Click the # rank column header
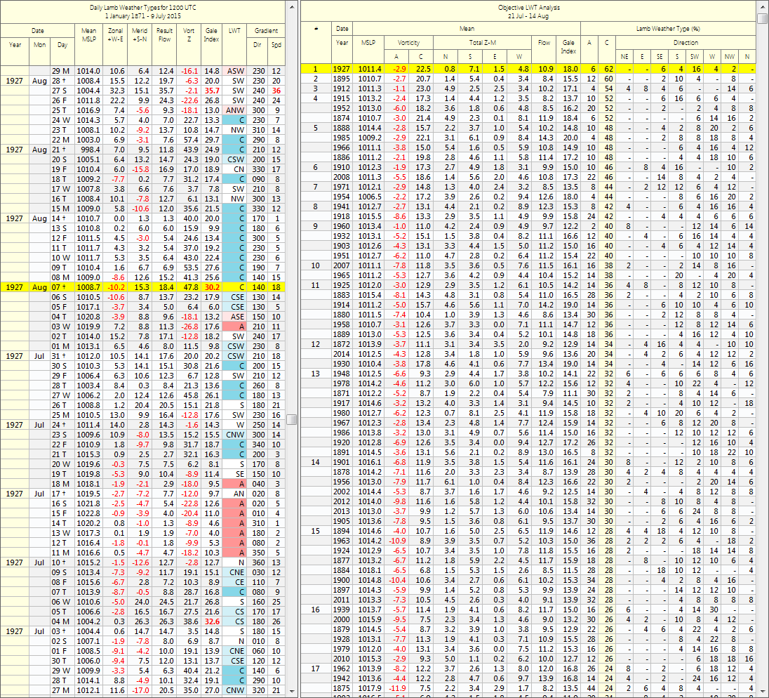The height and width of the screenshot is (698, 769). (x=316, y=29)
